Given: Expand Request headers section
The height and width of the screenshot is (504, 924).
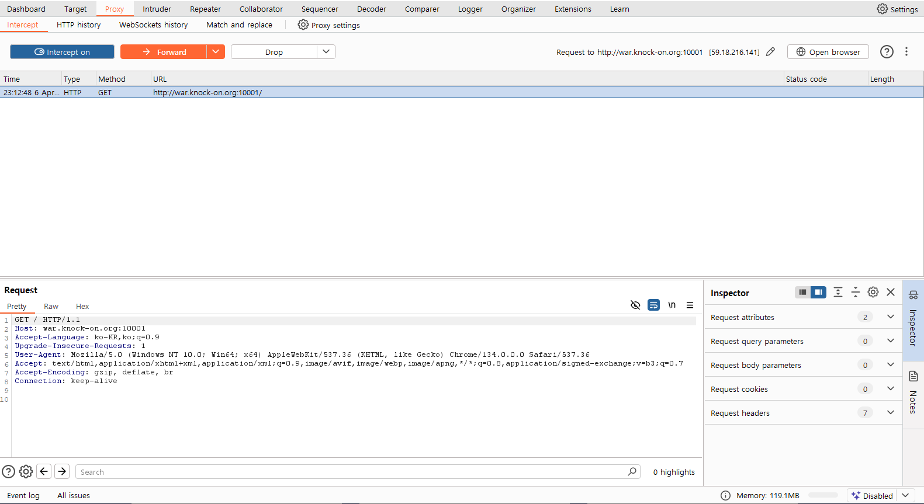Looking at the screenshot, I should click(x=890, y=412).
